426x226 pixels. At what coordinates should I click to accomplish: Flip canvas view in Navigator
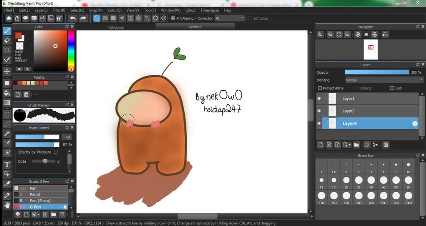(x=385, y=35)
